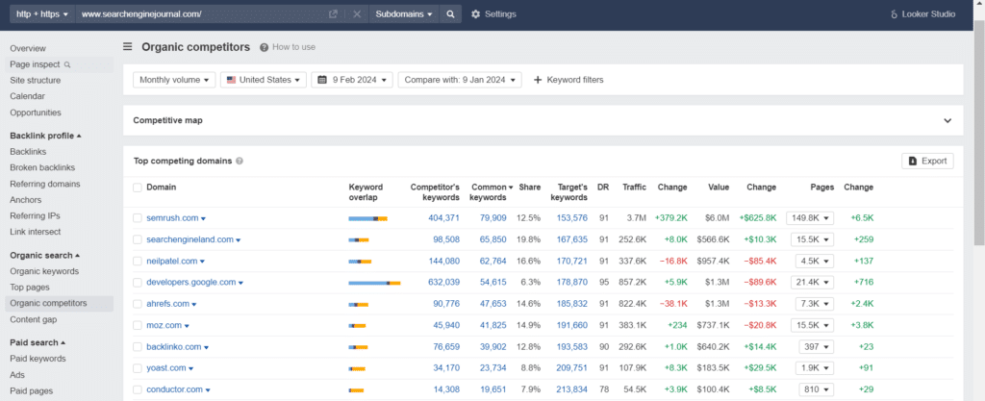
Task: Click semrush.com competitor's keywords 404,371
Action: [x=443, y=217]
